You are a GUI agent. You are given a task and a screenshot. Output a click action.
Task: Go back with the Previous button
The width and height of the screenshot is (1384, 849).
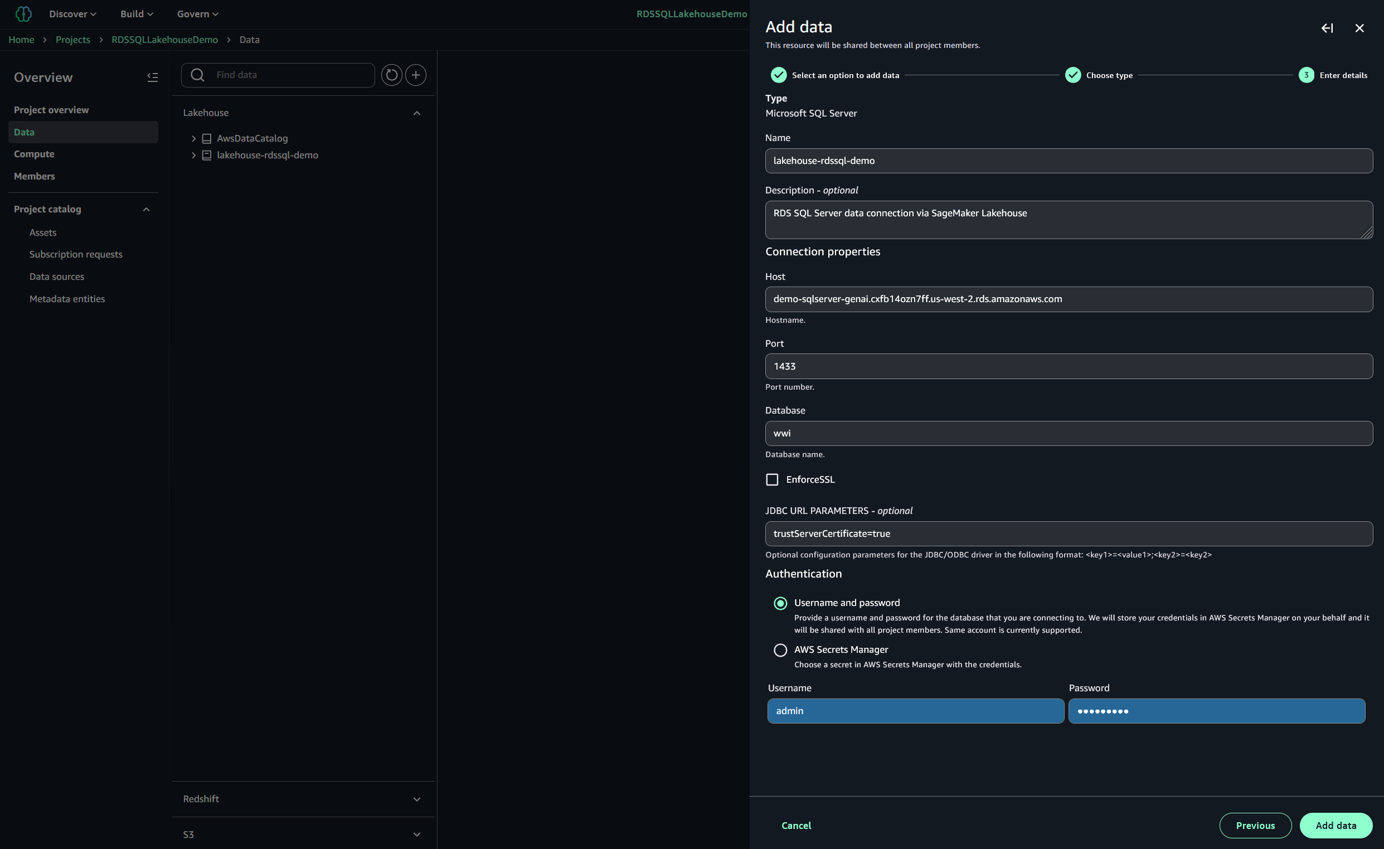tap(1255, 825)
